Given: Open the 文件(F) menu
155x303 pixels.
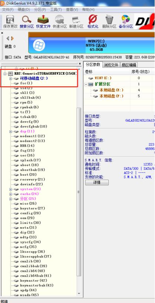Looking at the screenshot, I should 8,10.
